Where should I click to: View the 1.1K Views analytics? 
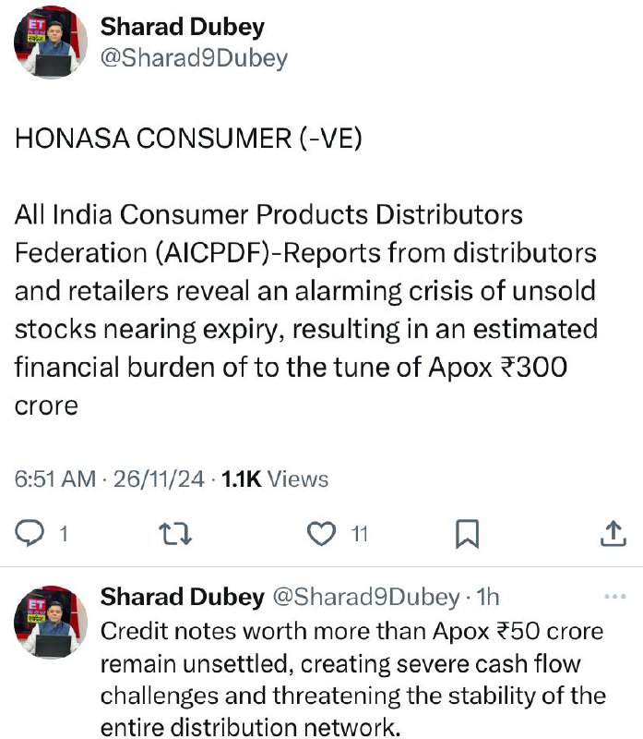[x=274, y=479]
